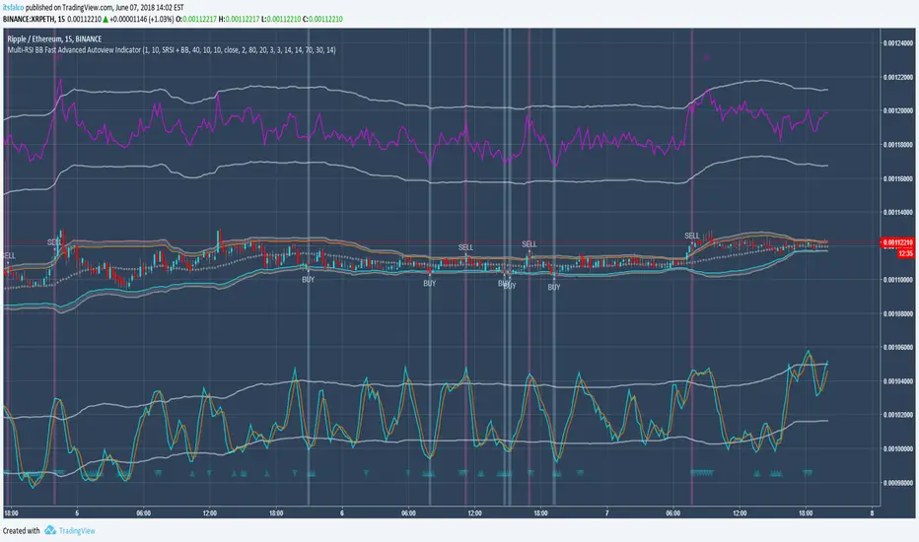Click the 0.00102000 price axis label
This screenshot has height=542, width=919.
[898, 415]
